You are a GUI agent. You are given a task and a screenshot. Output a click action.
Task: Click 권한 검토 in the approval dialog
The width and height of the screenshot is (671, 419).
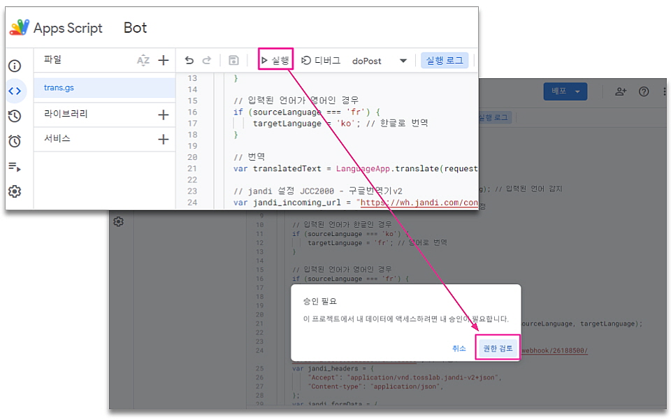[x=498, y=348]
